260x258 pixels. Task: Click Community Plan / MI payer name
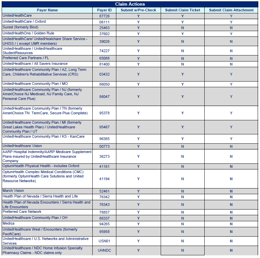click(42, 127)
